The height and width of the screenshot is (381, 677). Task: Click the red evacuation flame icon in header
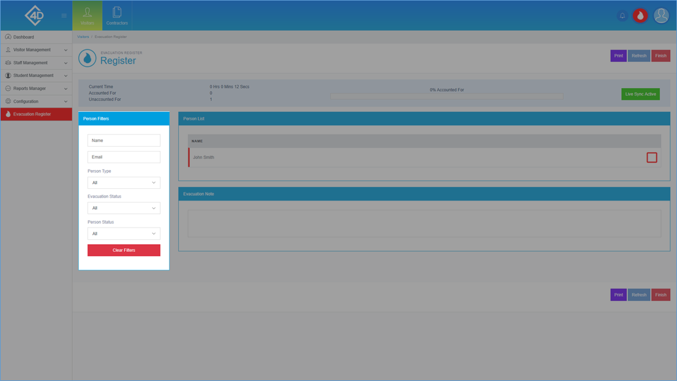[640, 15]
